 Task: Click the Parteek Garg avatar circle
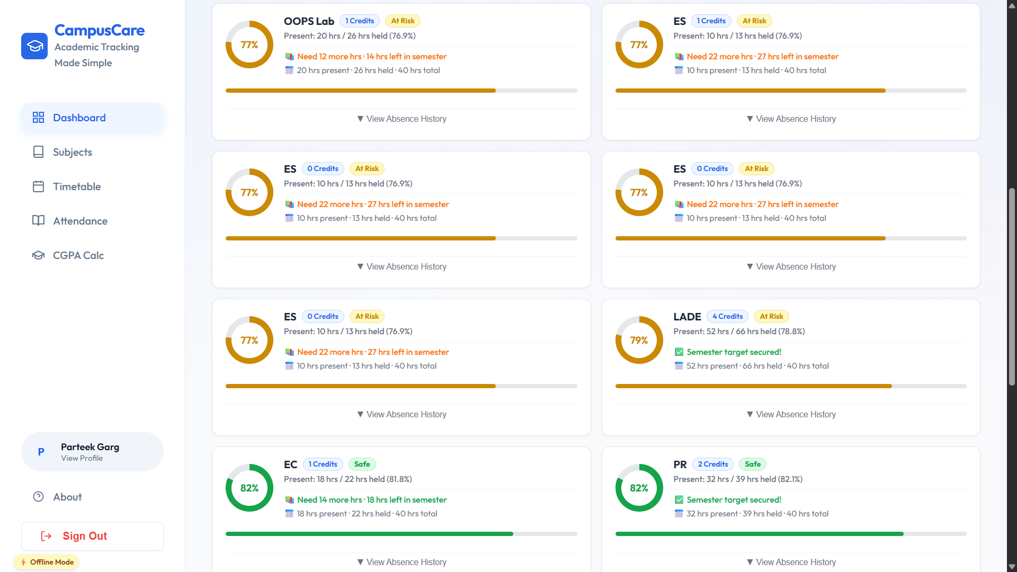coord(41,452)
